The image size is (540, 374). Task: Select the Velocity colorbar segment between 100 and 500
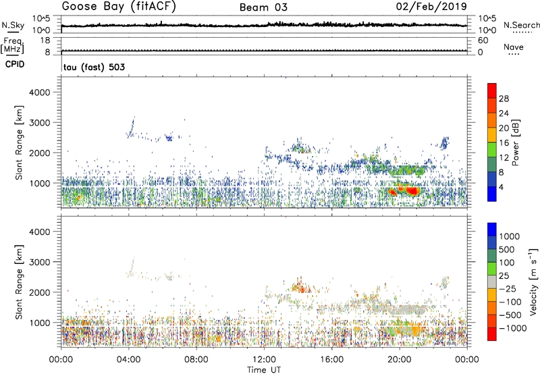[x=492, y=255]
